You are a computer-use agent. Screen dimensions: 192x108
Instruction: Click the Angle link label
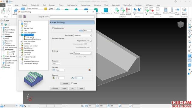81,31
